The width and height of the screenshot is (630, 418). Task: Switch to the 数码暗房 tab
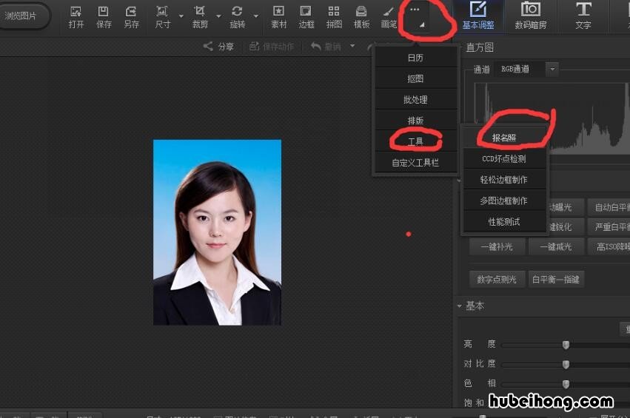531,16
